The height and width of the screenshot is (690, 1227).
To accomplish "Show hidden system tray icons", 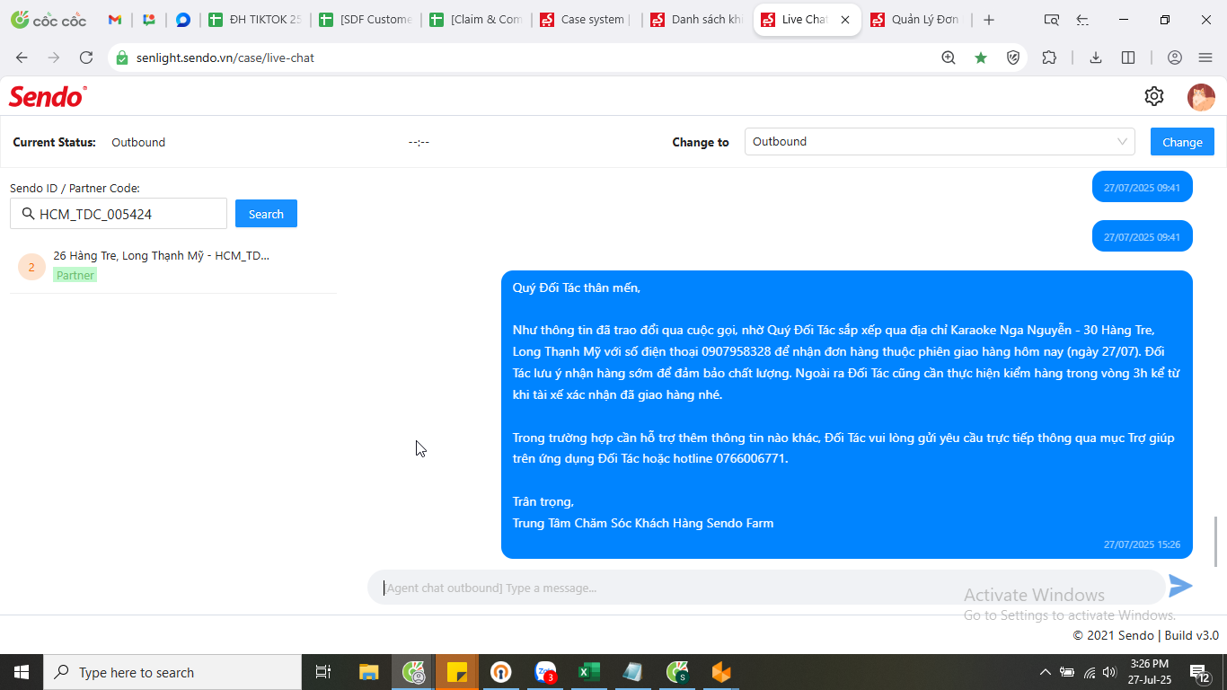I will (1045, 672).
